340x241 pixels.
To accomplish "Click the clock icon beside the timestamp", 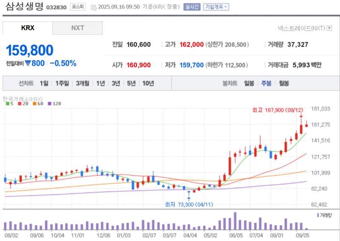I will pyautogui.click(x=93, y=8).
